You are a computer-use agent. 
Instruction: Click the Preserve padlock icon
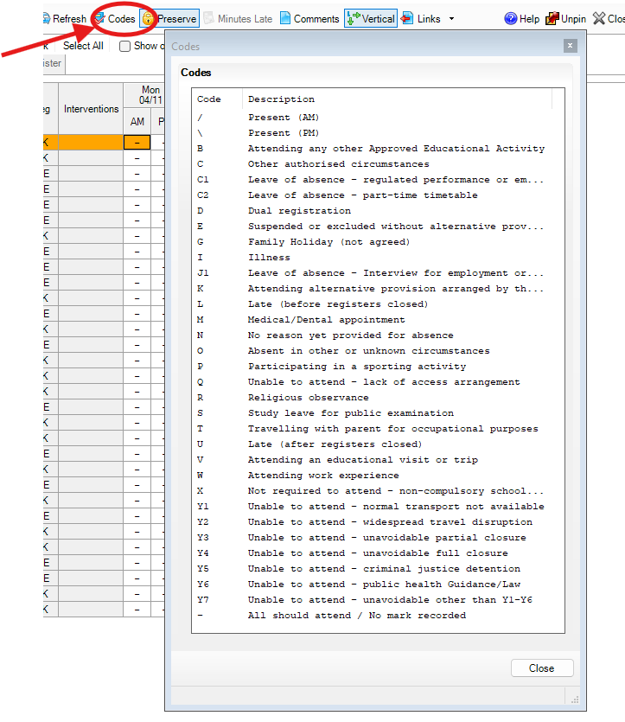click(148, 18)
